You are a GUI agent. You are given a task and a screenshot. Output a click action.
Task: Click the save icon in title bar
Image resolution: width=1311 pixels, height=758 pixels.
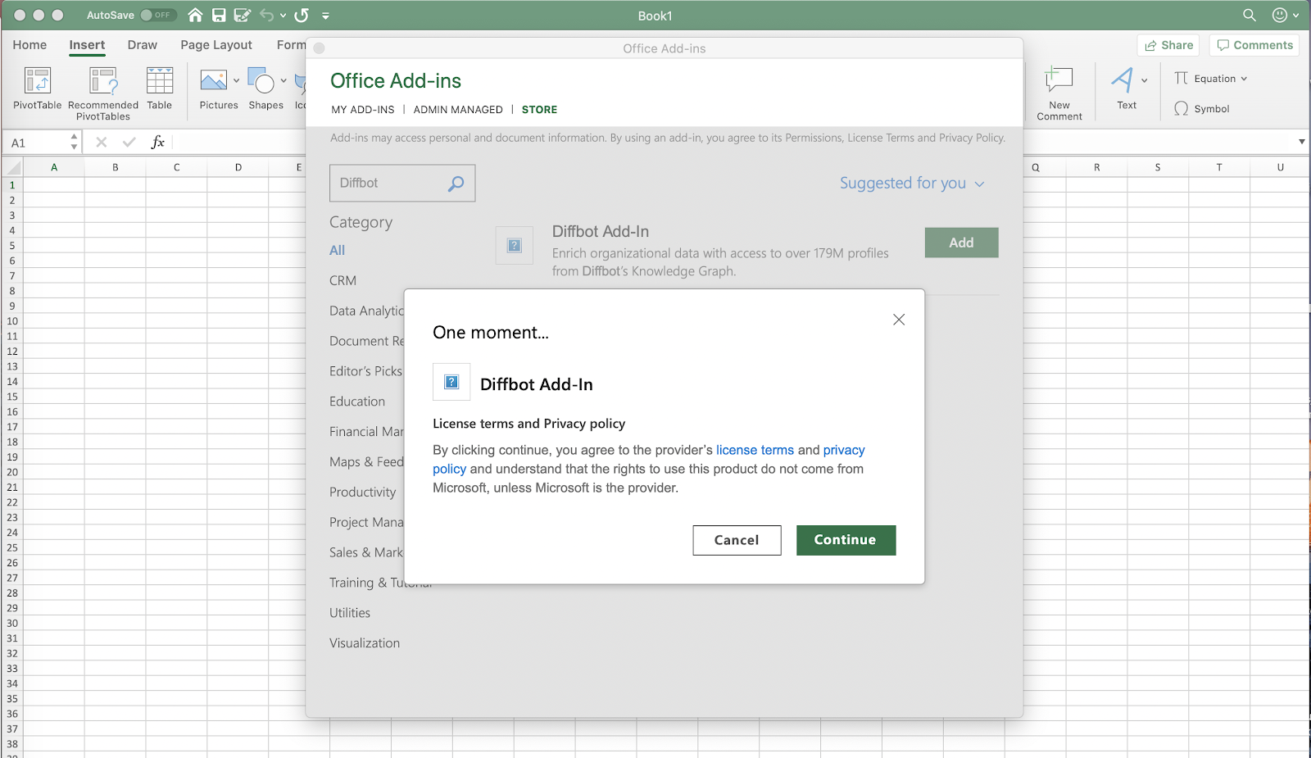219,15
